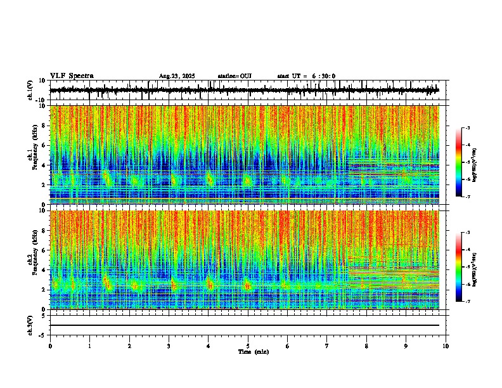
Task: Click the 'ch.3(V)' axis label
Action: (30, 325)
